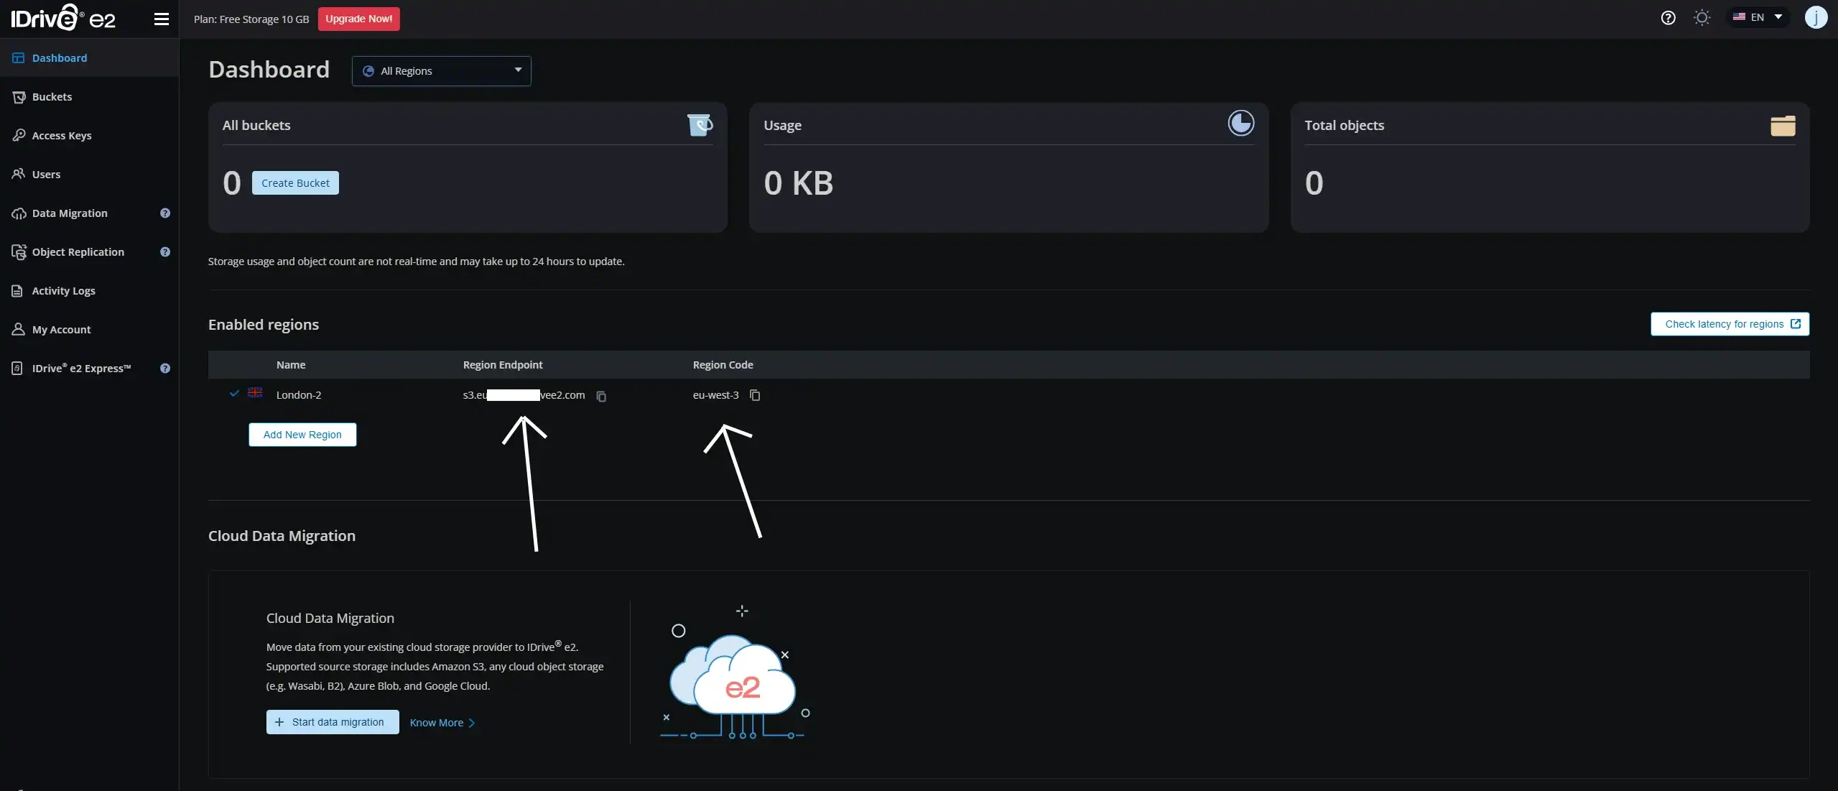Click the Add New Region button
1838x791 pixels.
pyautogui.click(x=302, y=435)
